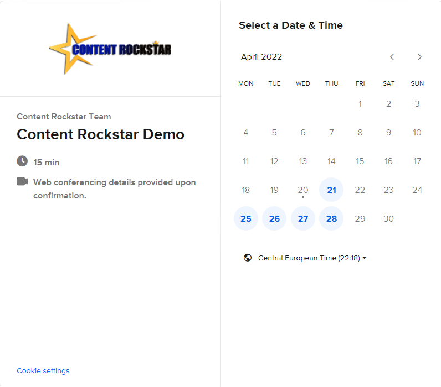Click the THU column header
This screenshot has height=387, width=441.
(x=331, y=83)
